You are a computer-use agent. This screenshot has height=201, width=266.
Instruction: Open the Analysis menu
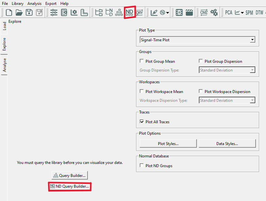(x=34, y=4)
